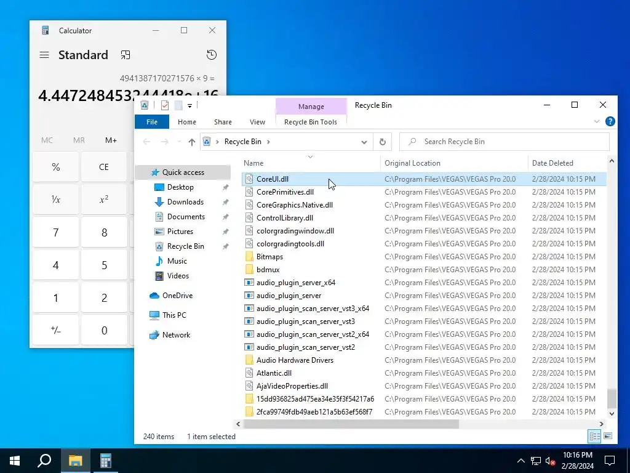Sort by the Name column header

311,163
